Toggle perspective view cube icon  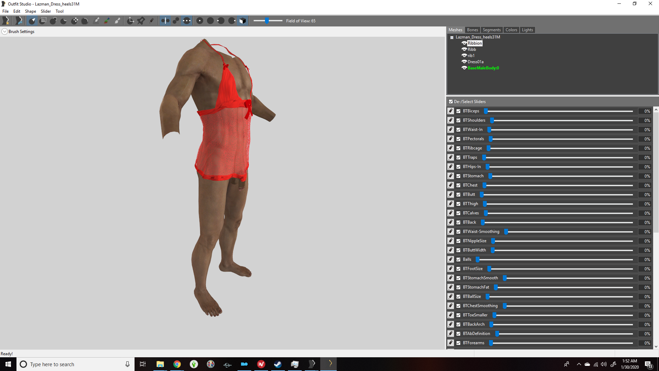click(x=243, y=21)
